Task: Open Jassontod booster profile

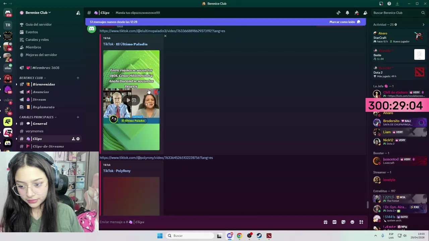Action: pyautogui.click(x=400, y=161)
